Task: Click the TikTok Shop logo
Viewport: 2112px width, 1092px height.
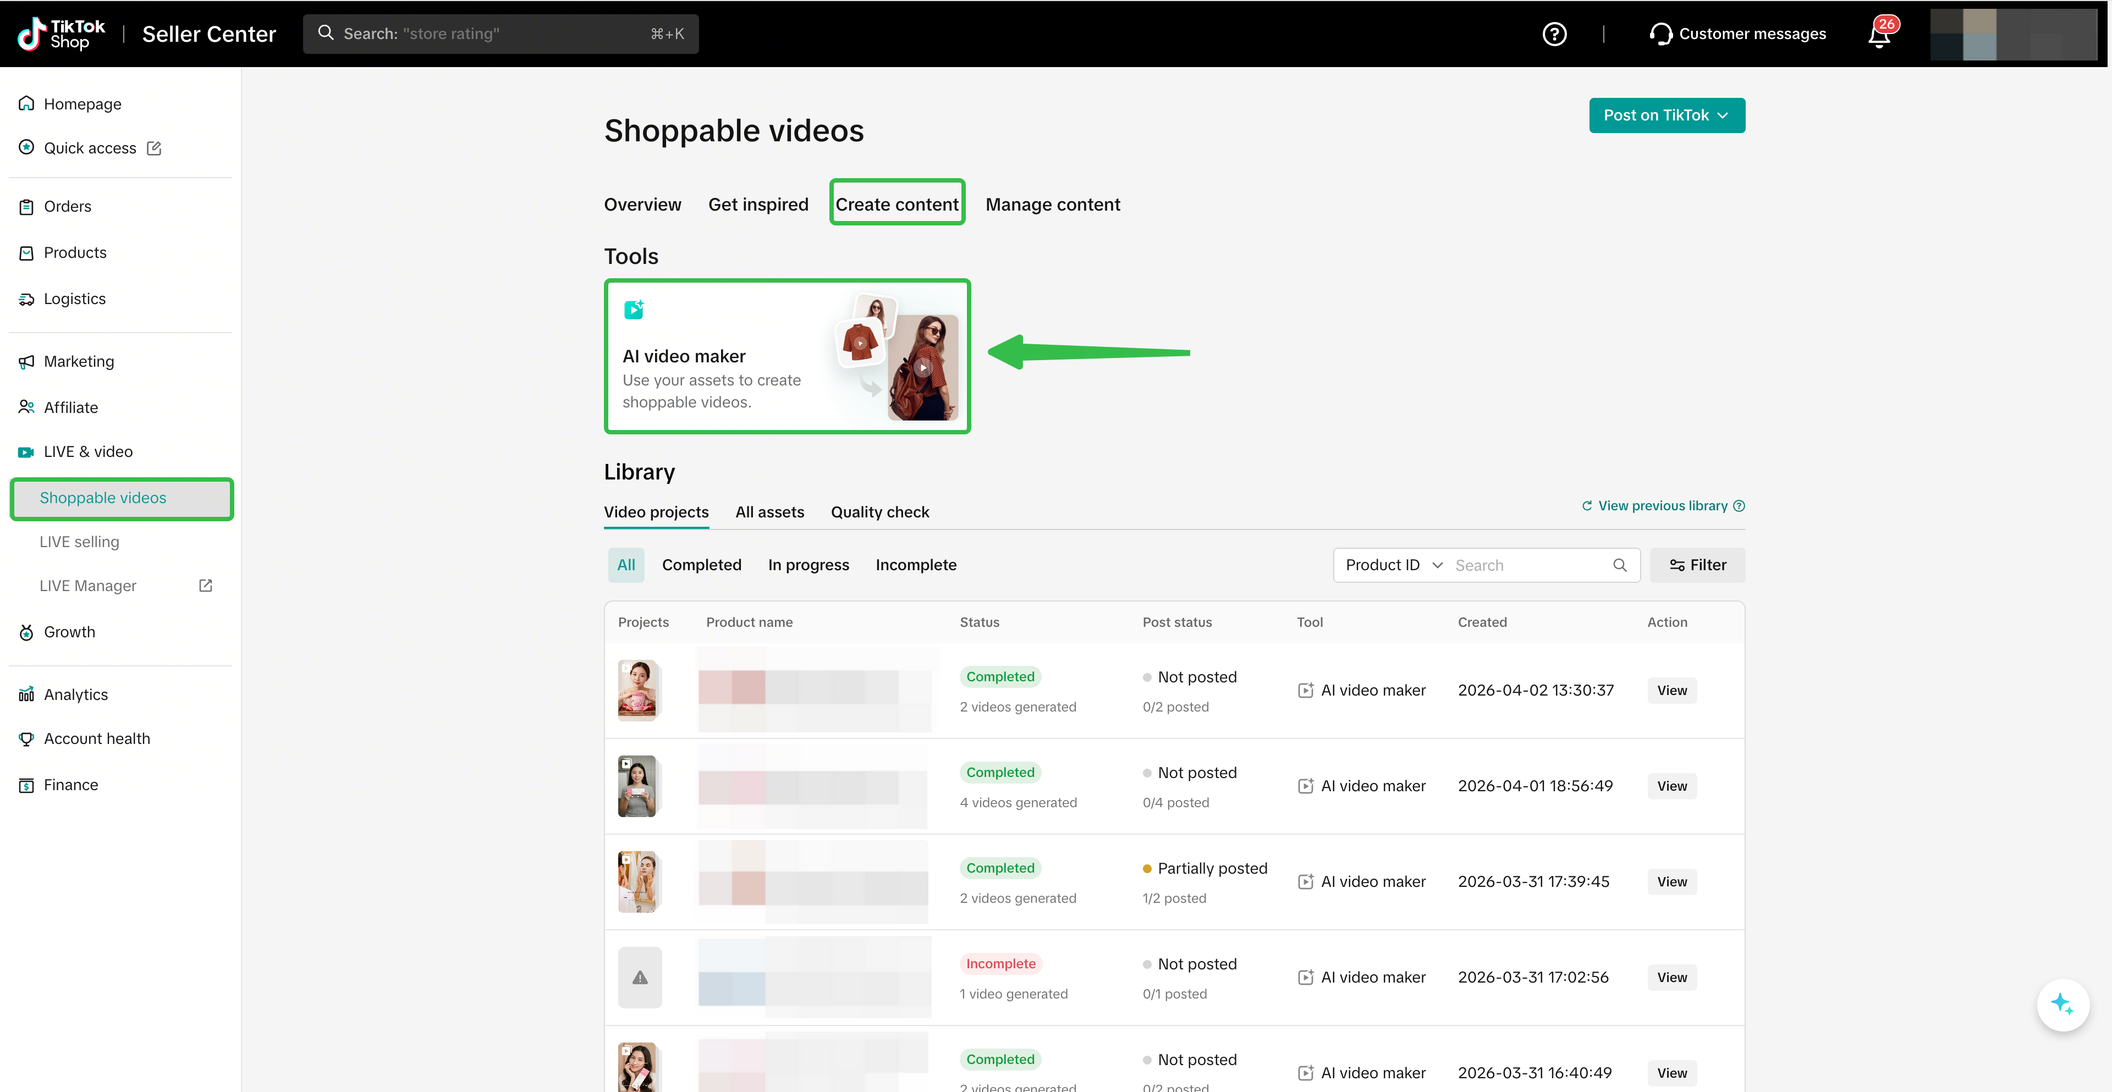Action: click(x=62, y=34)
